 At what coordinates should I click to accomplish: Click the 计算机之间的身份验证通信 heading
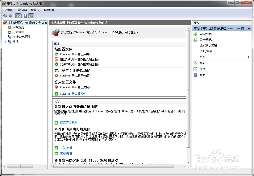coord(76,107)
